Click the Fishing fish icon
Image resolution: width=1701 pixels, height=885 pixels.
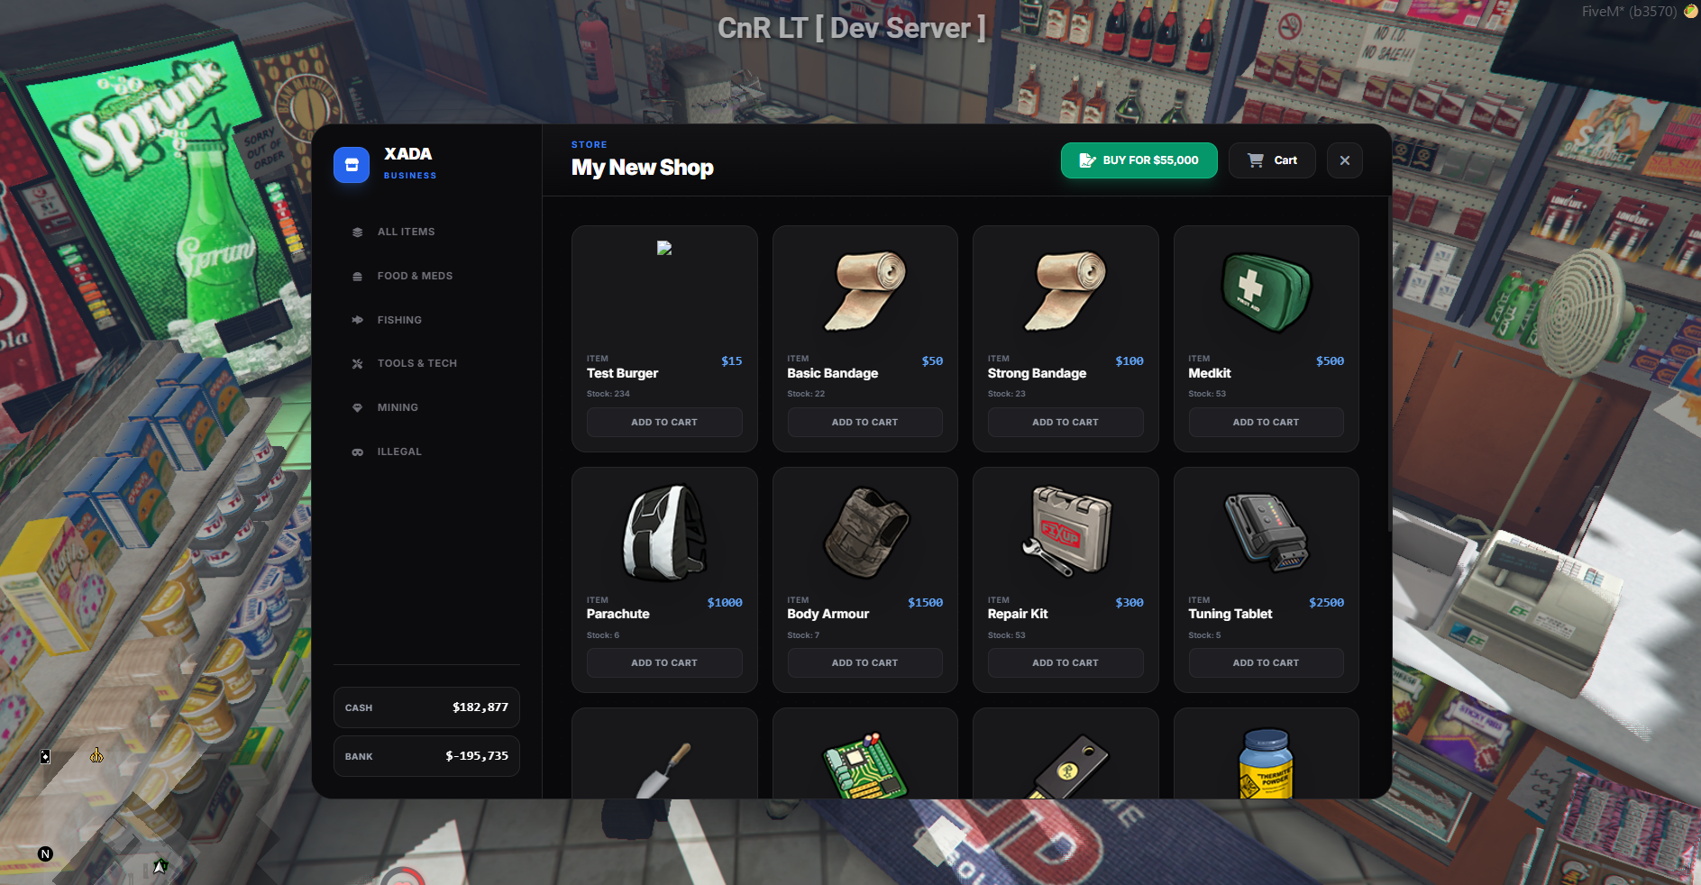pyautogui.click(x=358, y=320)
